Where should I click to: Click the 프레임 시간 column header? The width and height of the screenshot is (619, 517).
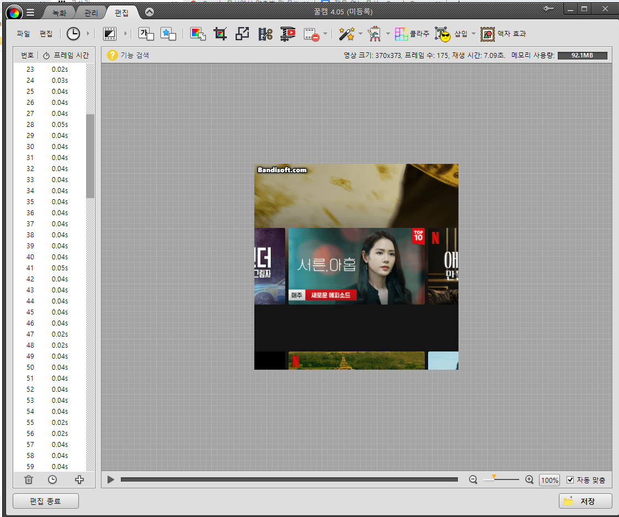click(x=66, y=55)
